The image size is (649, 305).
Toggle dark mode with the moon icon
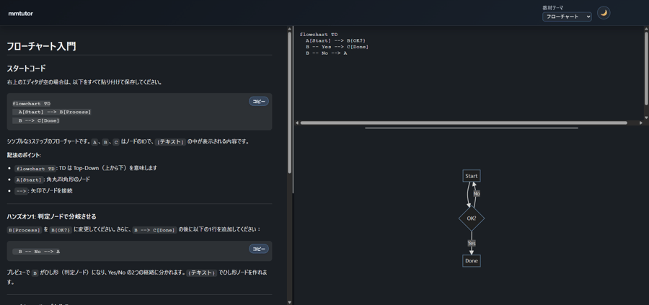point(604,13)
